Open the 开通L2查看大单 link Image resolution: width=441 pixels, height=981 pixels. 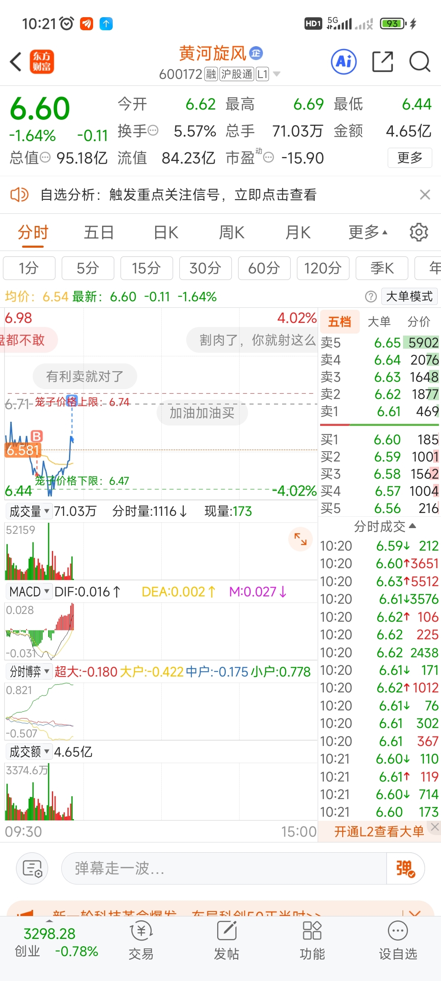pyautogui.click(x=379, y=831)
